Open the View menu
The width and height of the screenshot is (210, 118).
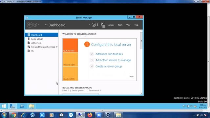pyautogui.click(x=128, y=25)
